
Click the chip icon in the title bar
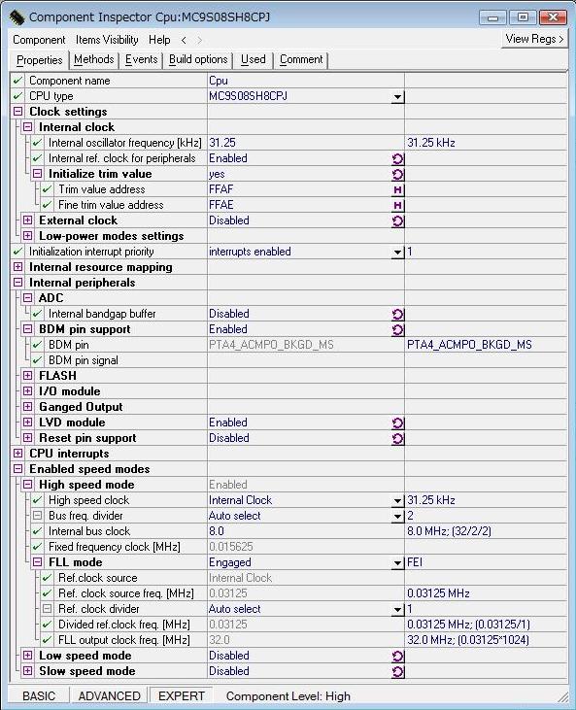[17, 17]
